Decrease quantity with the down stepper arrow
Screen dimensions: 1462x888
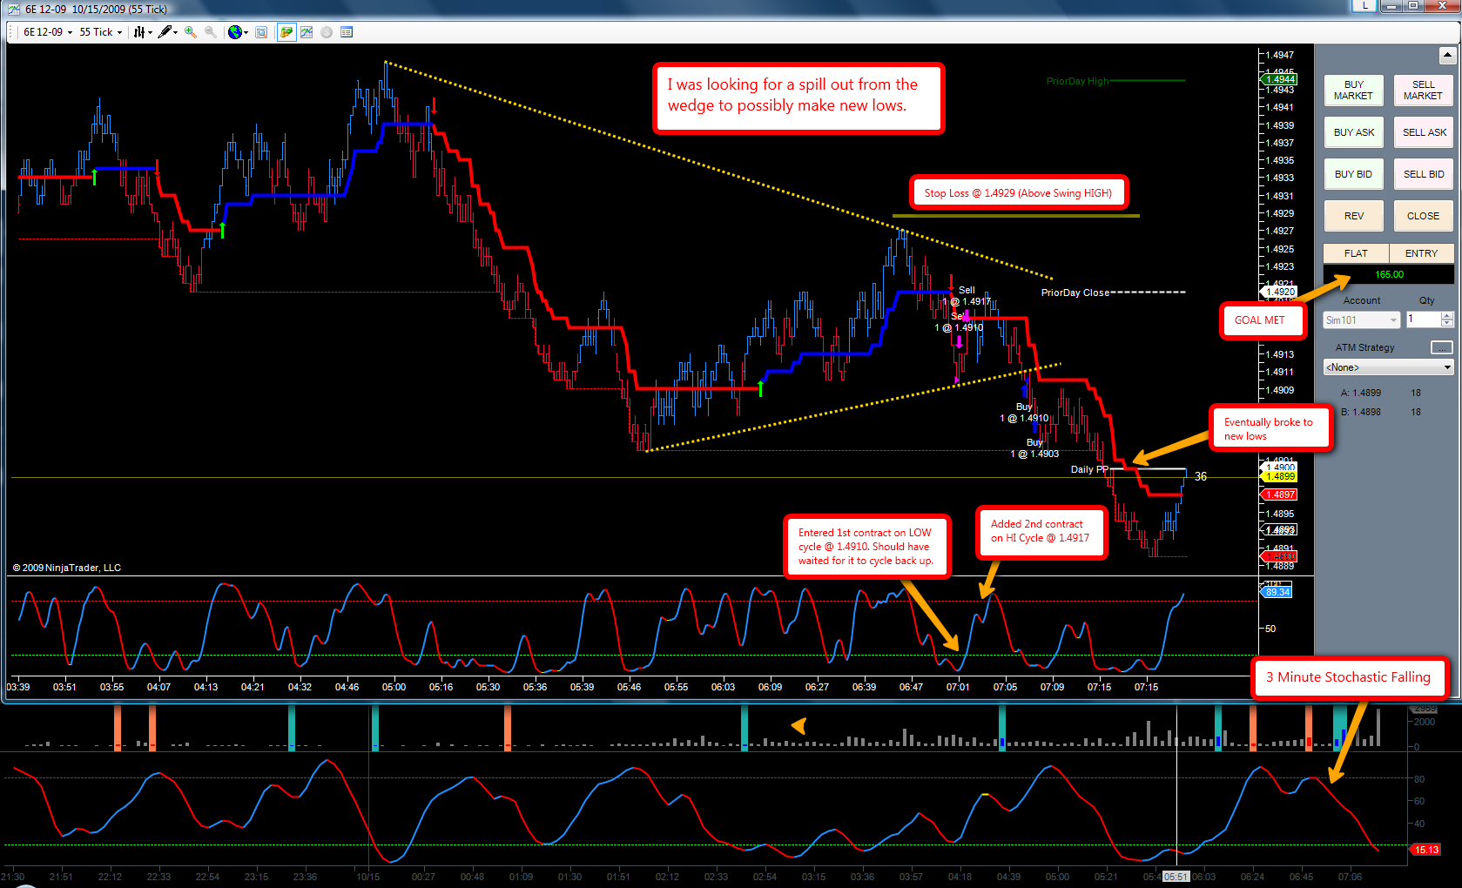click(1447, 324)
